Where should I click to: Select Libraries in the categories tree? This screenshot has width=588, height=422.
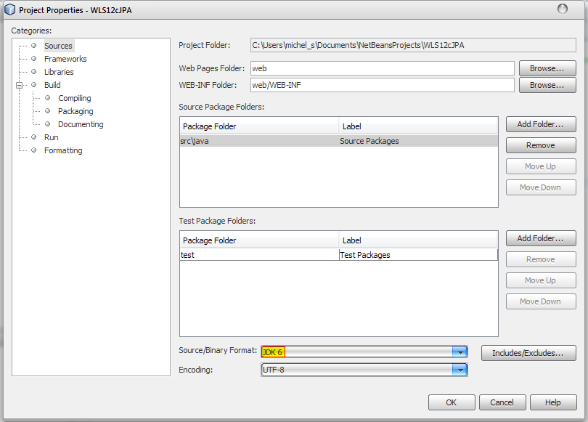pyautogui.click(x=58, y=72)
